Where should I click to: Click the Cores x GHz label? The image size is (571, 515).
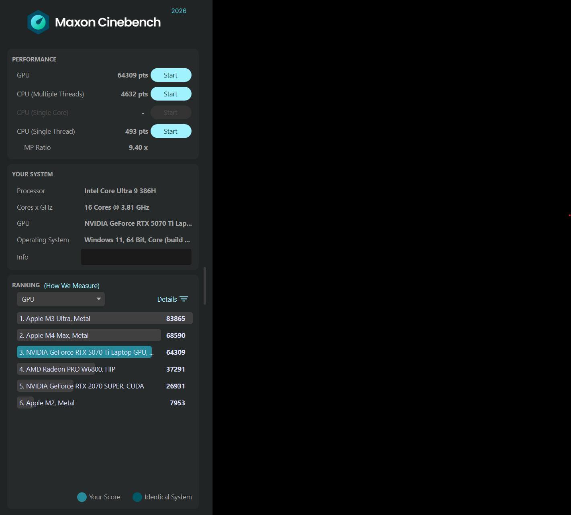[35, 207]
